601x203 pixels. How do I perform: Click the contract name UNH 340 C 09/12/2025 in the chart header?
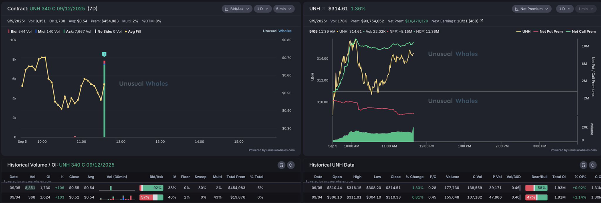[57, 9]
